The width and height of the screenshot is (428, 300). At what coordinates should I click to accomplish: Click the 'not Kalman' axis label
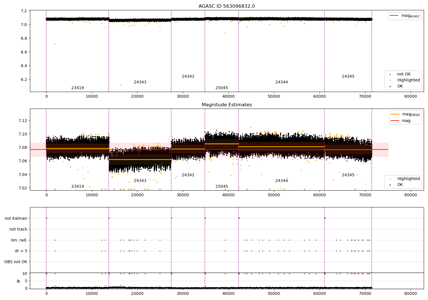pos(16,218)
